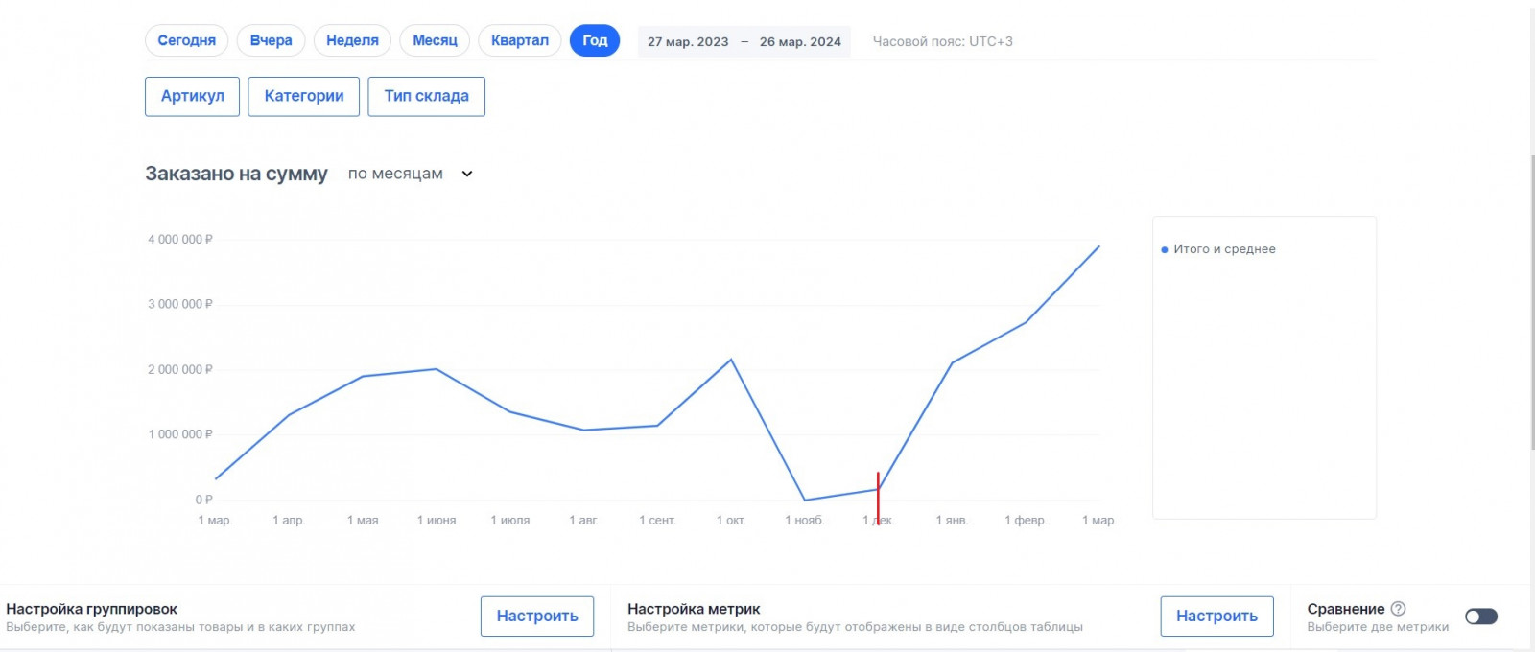Screen dimensions: 1535x652
Task: Click the 1 авг. axis label
Action: [x=583, y=520]
